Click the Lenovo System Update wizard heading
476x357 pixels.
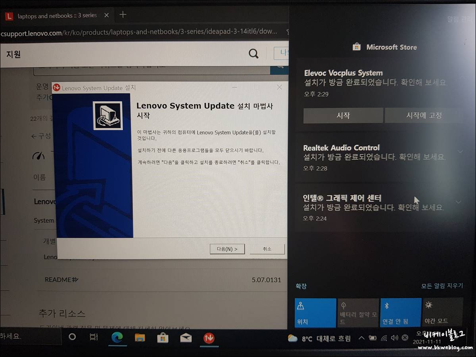[205, 111]
